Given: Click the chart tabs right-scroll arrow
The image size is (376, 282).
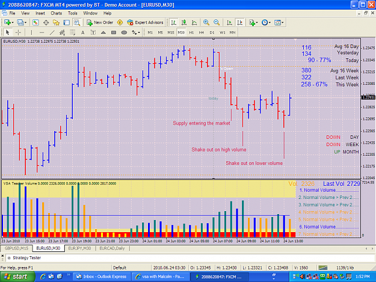Looking at the screenshot, I should point(372,248).
